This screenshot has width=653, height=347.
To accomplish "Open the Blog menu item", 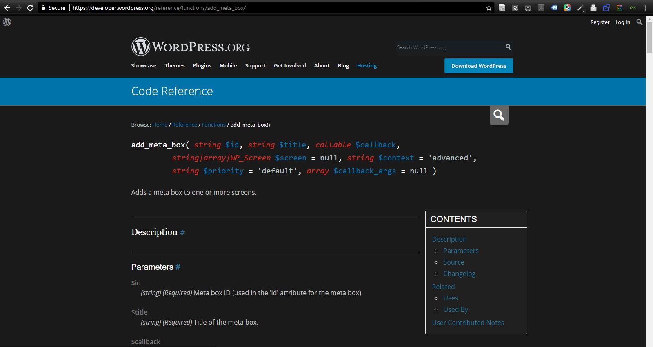I will coord(343,65).
